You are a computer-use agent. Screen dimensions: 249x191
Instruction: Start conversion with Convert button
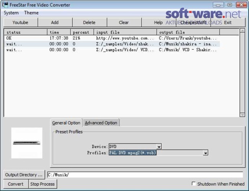pos(16,184)
